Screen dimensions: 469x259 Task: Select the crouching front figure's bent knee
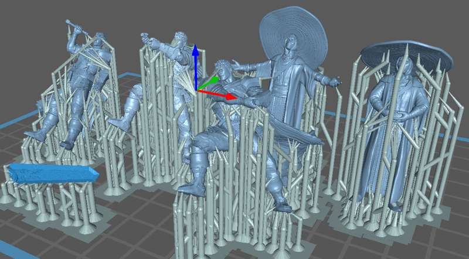coord(202,141)
